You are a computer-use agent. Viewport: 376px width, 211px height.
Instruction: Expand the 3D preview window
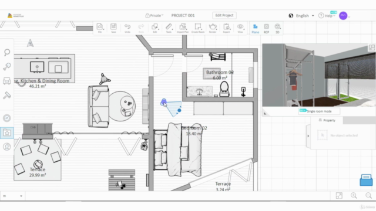tap(372, 47)
